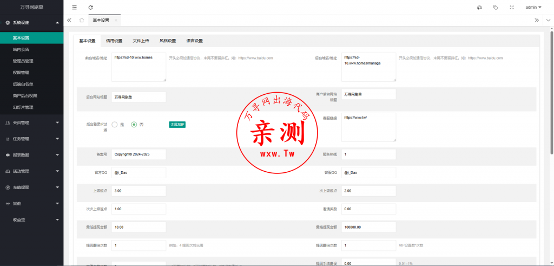Open 站内公告 in the sidebar
Image resolution: width=554 pixels, height=266 pixels.
pos(32,49)
